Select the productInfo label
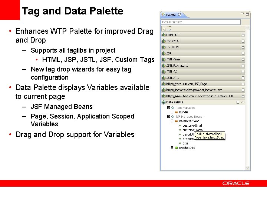 click(187, 148)
